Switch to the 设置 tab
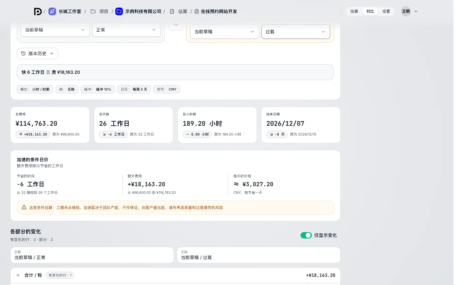The width and height of the screenshot is (456, 285). click(386, 11)
